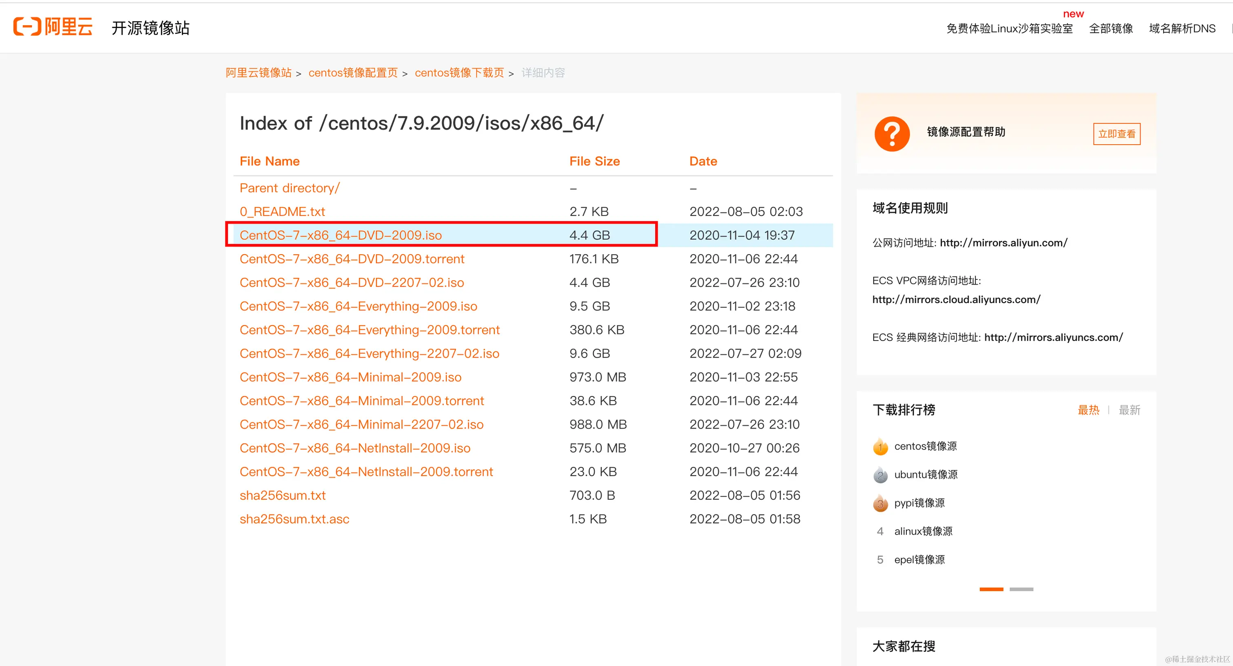This screenshot has height=666, width=1233.
Task: Click the date 2022-08-05 02:03
Action: pyautogui.click(x=746, y=211)
